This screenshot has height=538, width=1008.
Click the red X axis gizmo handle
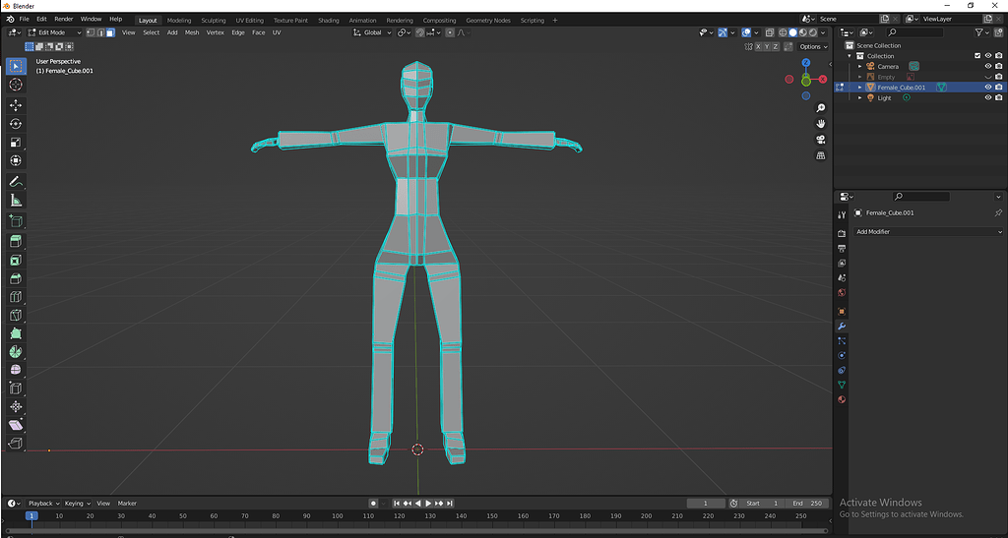pyautogui.click(x=823, y=79)
